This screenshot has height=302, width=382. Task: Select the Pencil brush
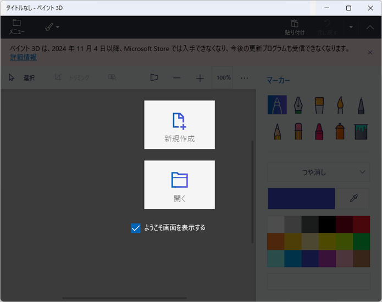point(277,131)
